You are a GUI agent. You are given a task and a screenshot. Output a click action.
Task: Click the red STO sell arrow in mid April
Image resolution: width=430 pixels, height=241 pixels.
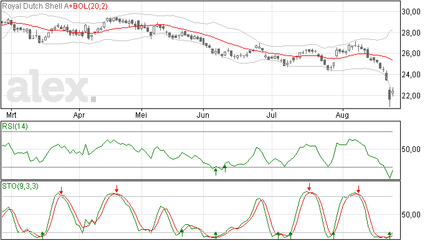point(117,188)
